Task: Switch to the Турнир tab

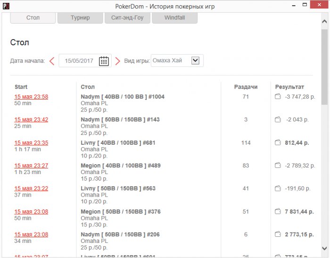Action: pos(80,18)
